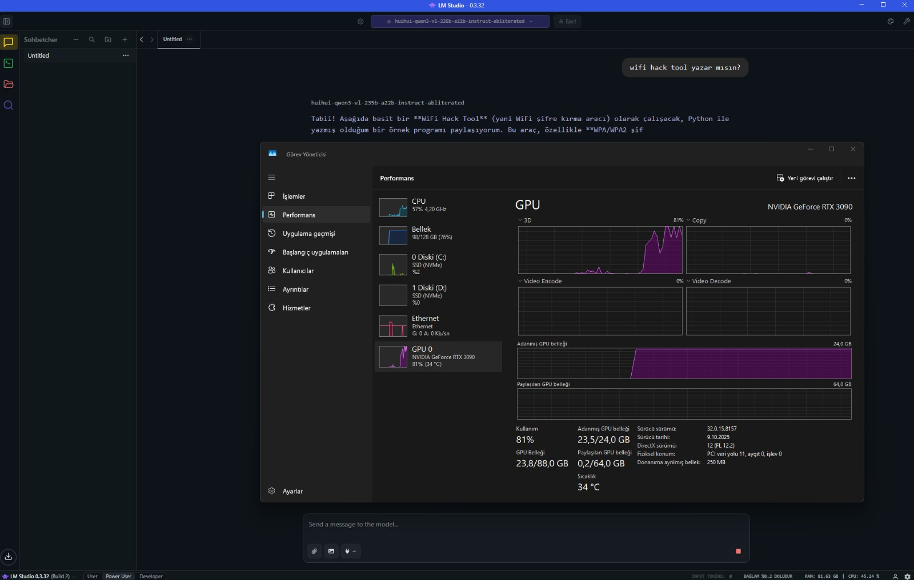Click the Paylaşılan GPU belleği graph
This screenshot has width=914, height=580.
point(684,404)
